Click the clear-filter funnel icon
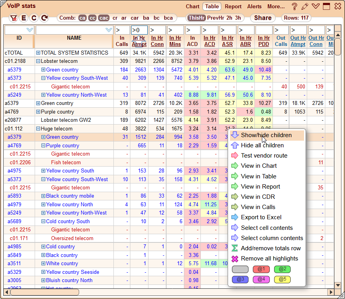This screenshot has width=345, height=299. pos(14,18)
